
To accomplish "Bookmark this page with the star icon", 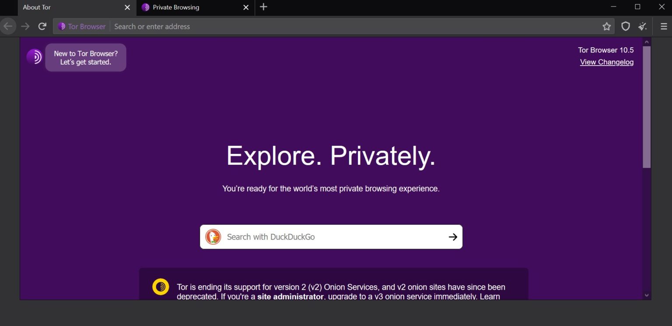I will 606,27.
